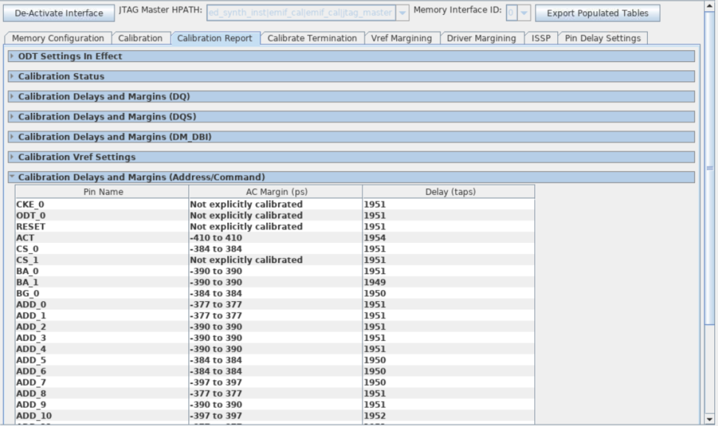Open the Calibration tab
The height and width of the screenshot is (426, 718).
click(x=140, y=38)
